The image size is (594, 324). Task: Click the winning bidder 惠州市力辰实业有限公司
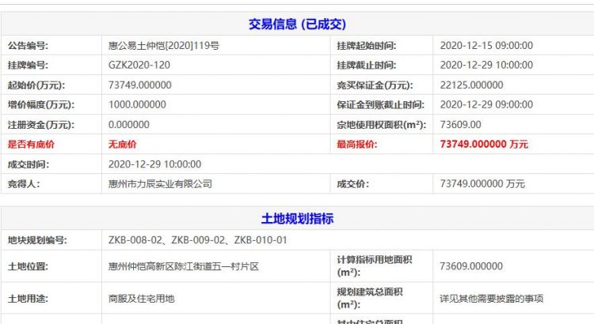pyautogui.click(x=161, y=184)
